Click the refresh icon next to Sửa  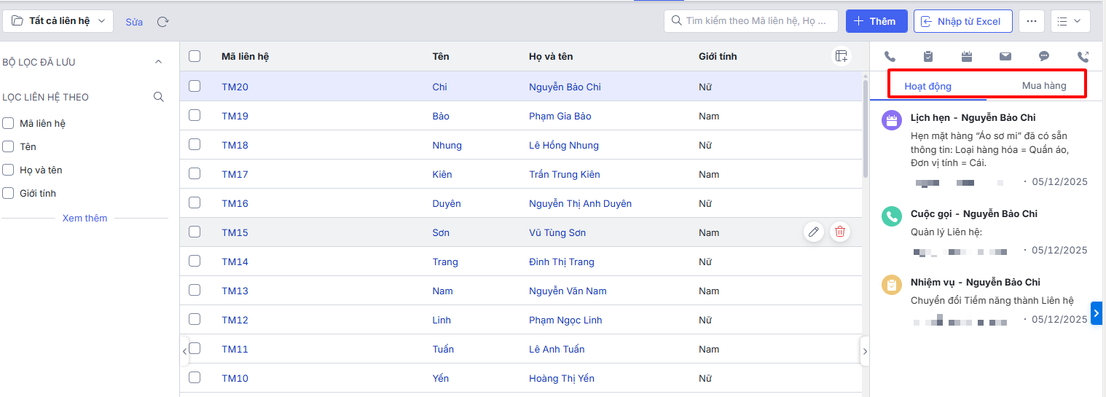tap(163, 22)
